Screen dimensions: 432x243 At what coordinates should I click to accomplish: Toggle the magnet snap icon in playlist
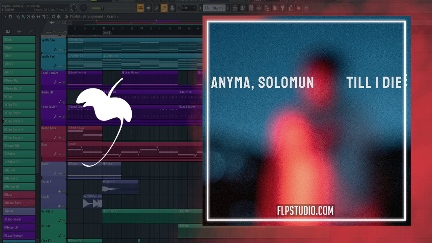pyautogui.click(x=10, y=17)
